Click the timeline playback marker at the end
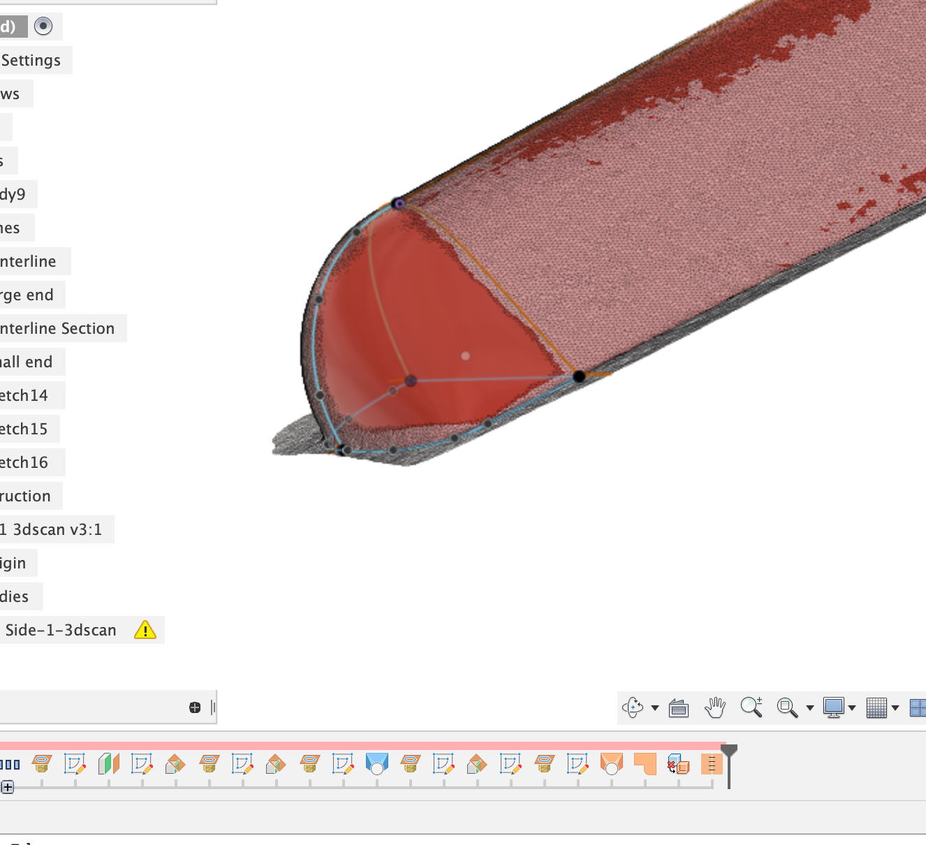926x845 pixels. [x=729, y=749]
